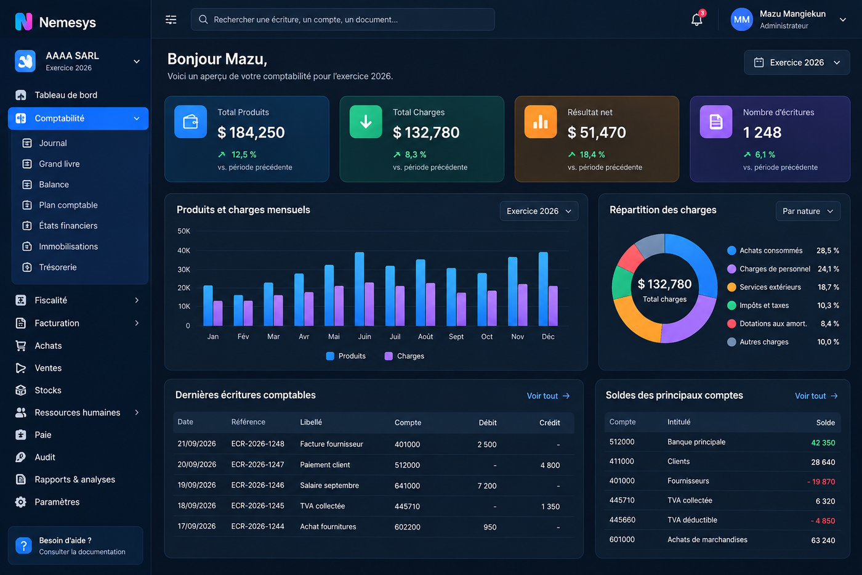Expand the Fiscalité submenu arrow
This screenshot has height=575, width=862.
coord(137,300)
